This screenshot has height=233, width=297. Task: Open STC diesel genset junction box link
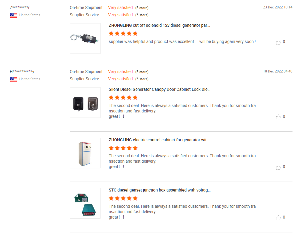tap(159, 190)
